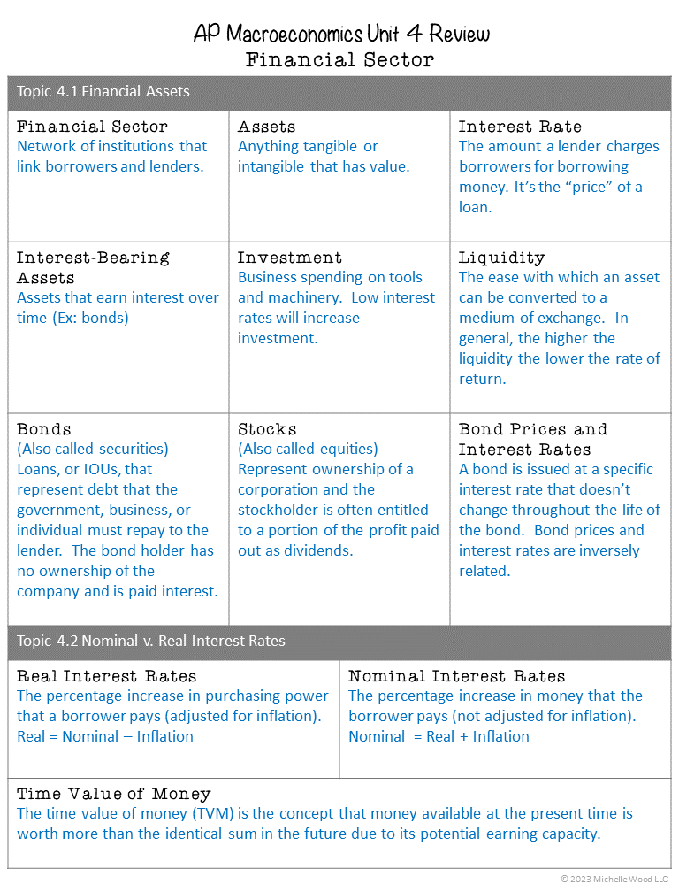The image size is (679, 892).
Task: Click the 'Interest Rate' term heading
Action: [x=520, y=127]
